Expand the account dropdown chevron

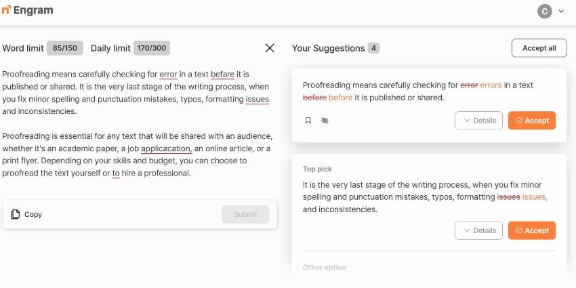561,12
